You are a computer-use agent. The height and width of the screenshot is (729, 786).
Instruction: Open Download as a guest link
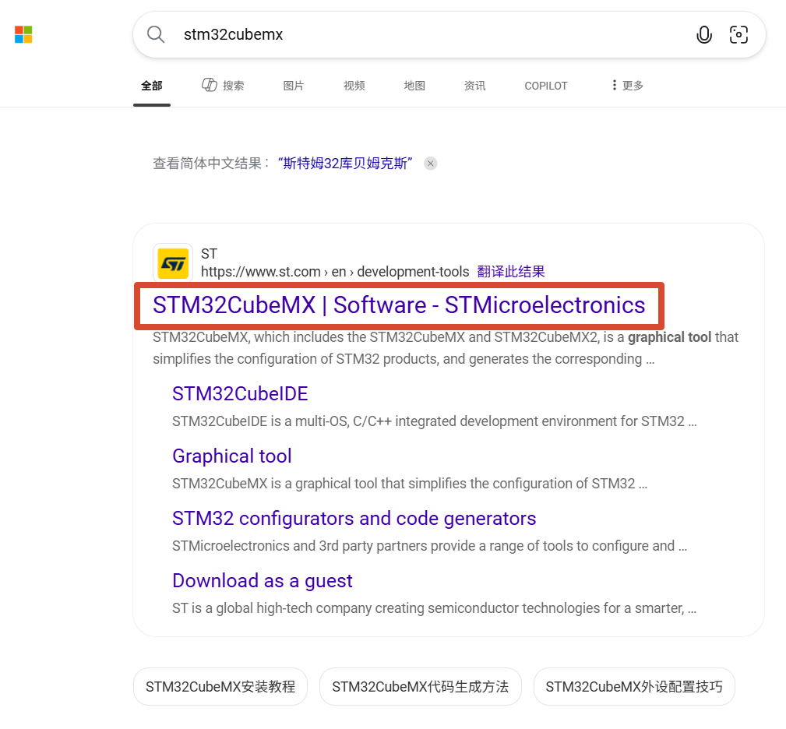tap(263, 581)
